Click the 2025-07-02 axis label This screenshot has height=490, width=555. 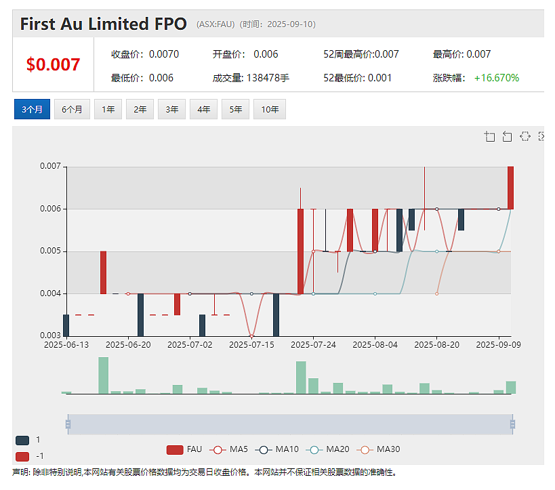(190, 345)
